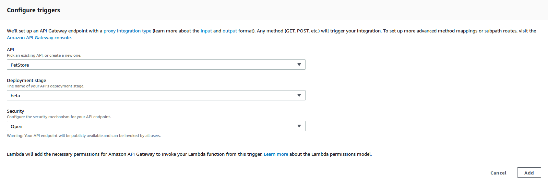The height and width of the screenshot is (181, 548).
Task: Visit the Amazon API Gateway console link
Action: (x=39, y=38)
